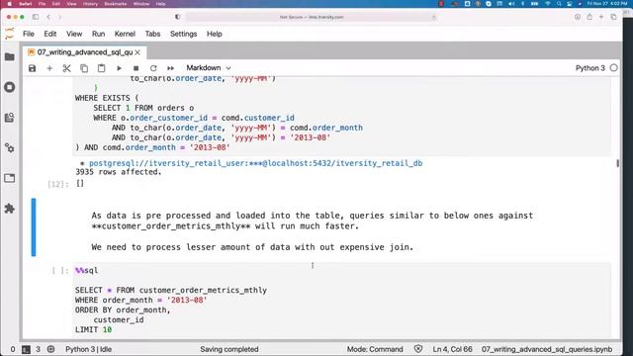This screenshot has height=356, width=633.
Task: Open the Extension Manager puzzle icon
Action: pyautogui.click(x=10, y=209)
